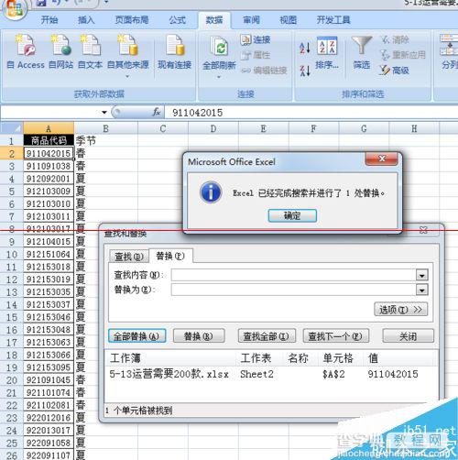This screenshot has width=458, height=460.
Task: Click formula bar showing 911042015
Action: pyautogui.click(x=311, y=113)
